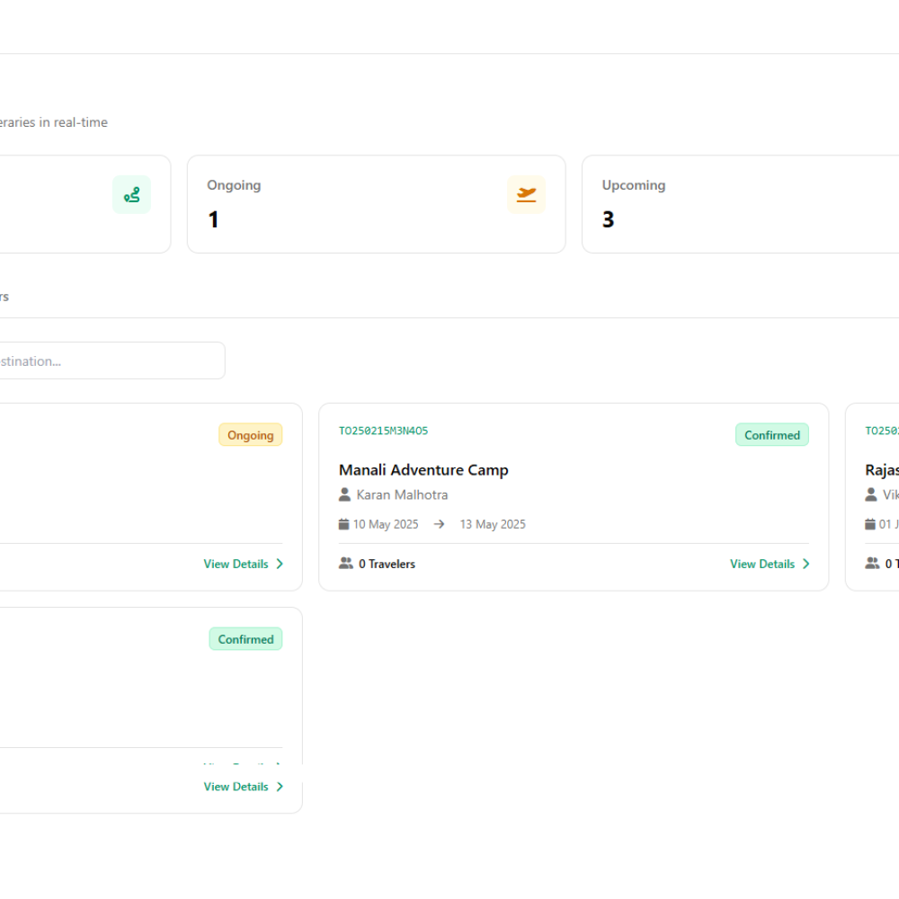
Task: Open View Details on the bottom-row Confirmed card
Action: click(244, 787)
